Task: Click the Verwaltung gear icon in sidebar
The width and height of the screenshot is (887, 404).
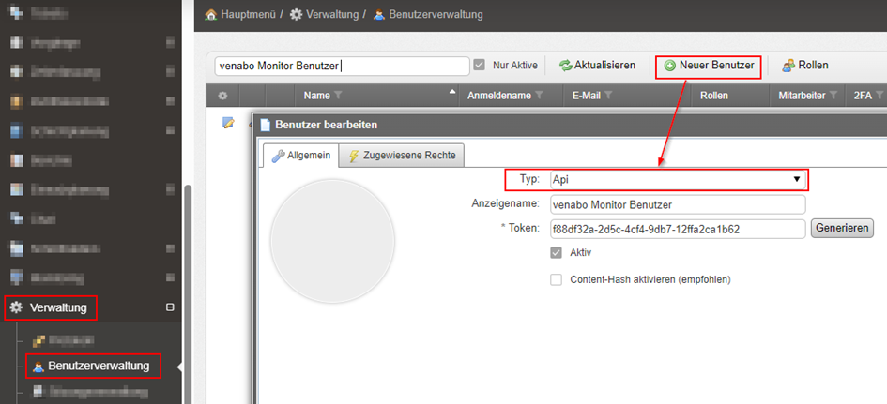Action: pyautogui.click(x=16, y=307)
